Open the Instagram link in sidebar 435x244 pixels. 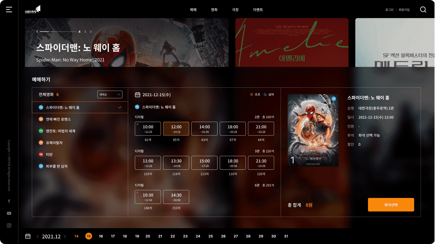pos(9,226)
